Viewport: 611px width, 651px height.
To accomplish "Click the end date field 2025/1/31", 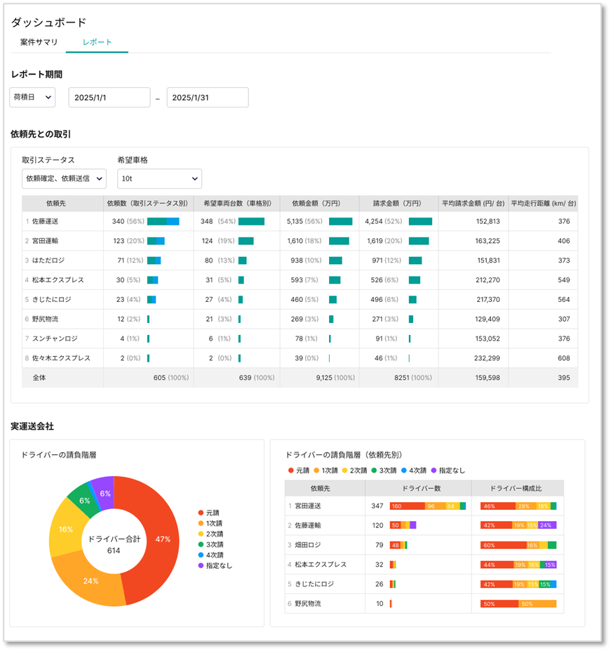I will 207,98.
